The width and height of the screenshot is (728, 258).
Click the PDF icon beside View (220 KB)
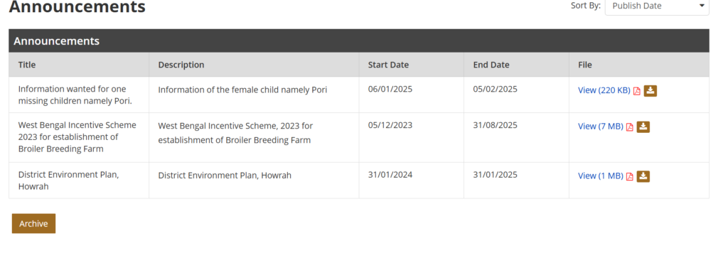637,91
